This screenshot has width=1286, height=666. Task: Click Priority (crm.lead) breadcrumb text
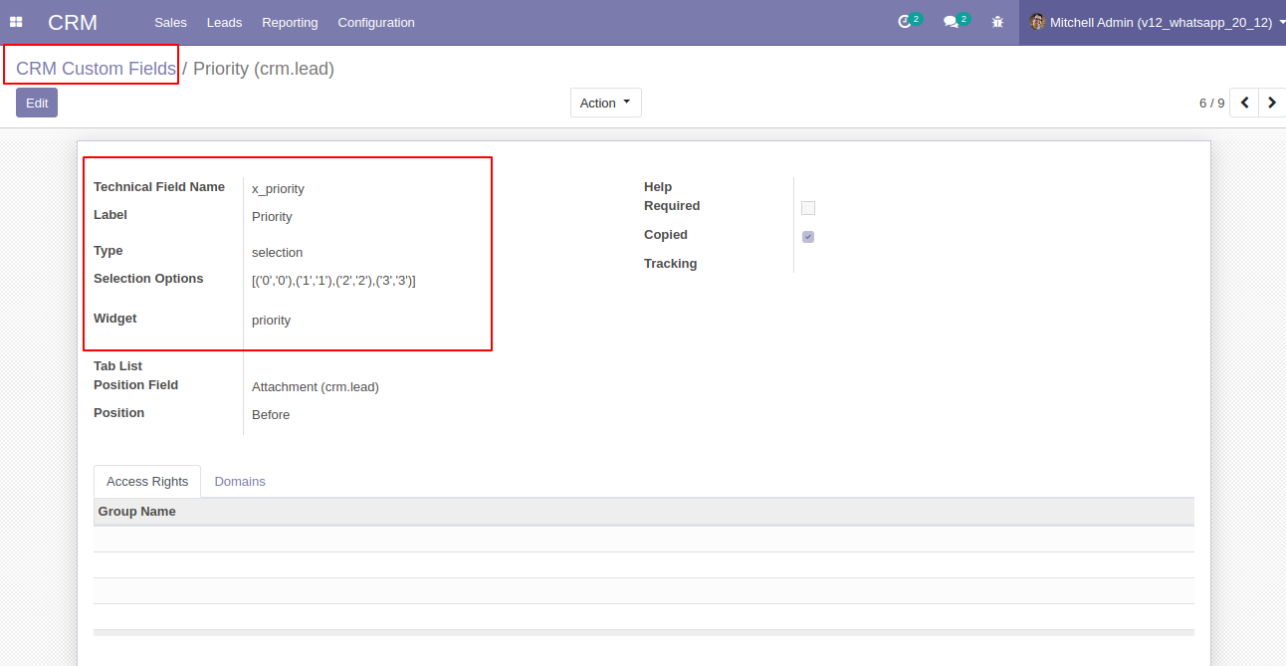click(264, 69)
